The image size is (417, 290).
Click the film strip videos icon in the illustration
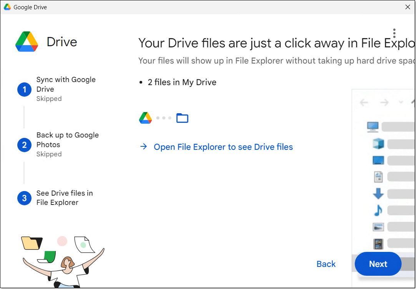coord(378,243)
